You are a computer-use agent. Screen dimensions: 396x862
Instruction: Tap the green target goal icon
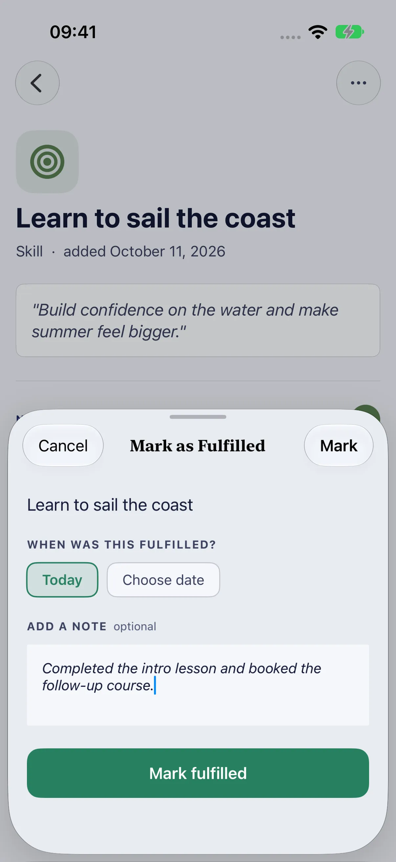(x=47, y=162)
